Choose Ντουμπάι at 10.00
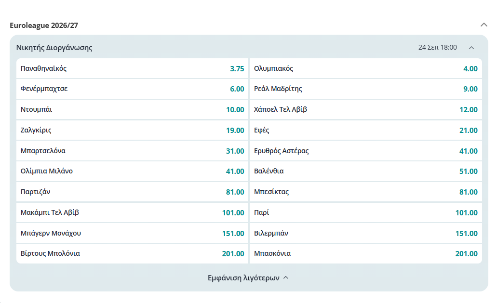Screen dimensions: 497x303 [x=133, y=109]
